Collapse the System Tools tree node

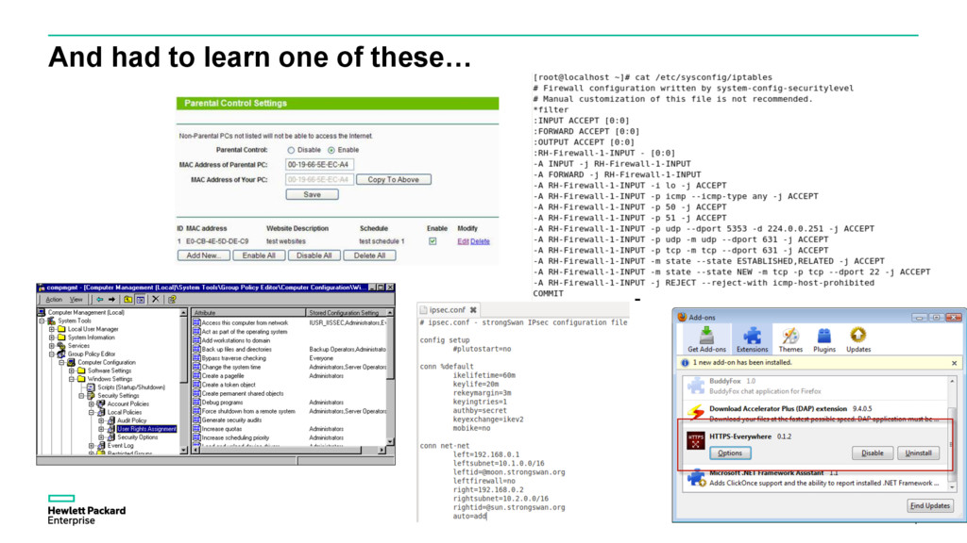click(x=42, y=321)
